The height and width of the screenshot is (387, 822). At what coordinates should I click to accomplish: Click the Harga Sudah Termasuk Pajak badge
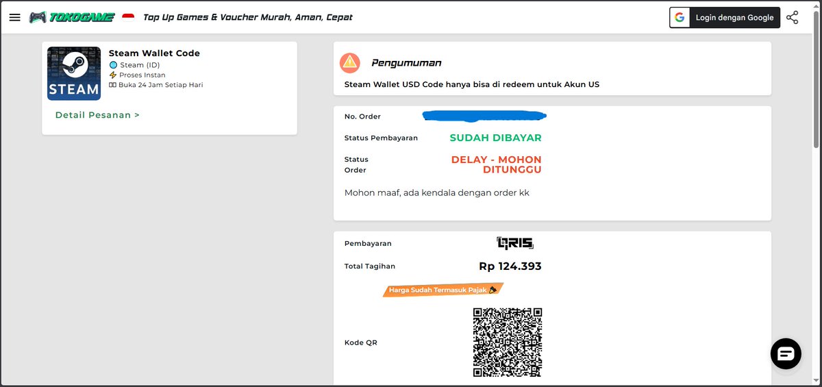click(x=443, y=290)
